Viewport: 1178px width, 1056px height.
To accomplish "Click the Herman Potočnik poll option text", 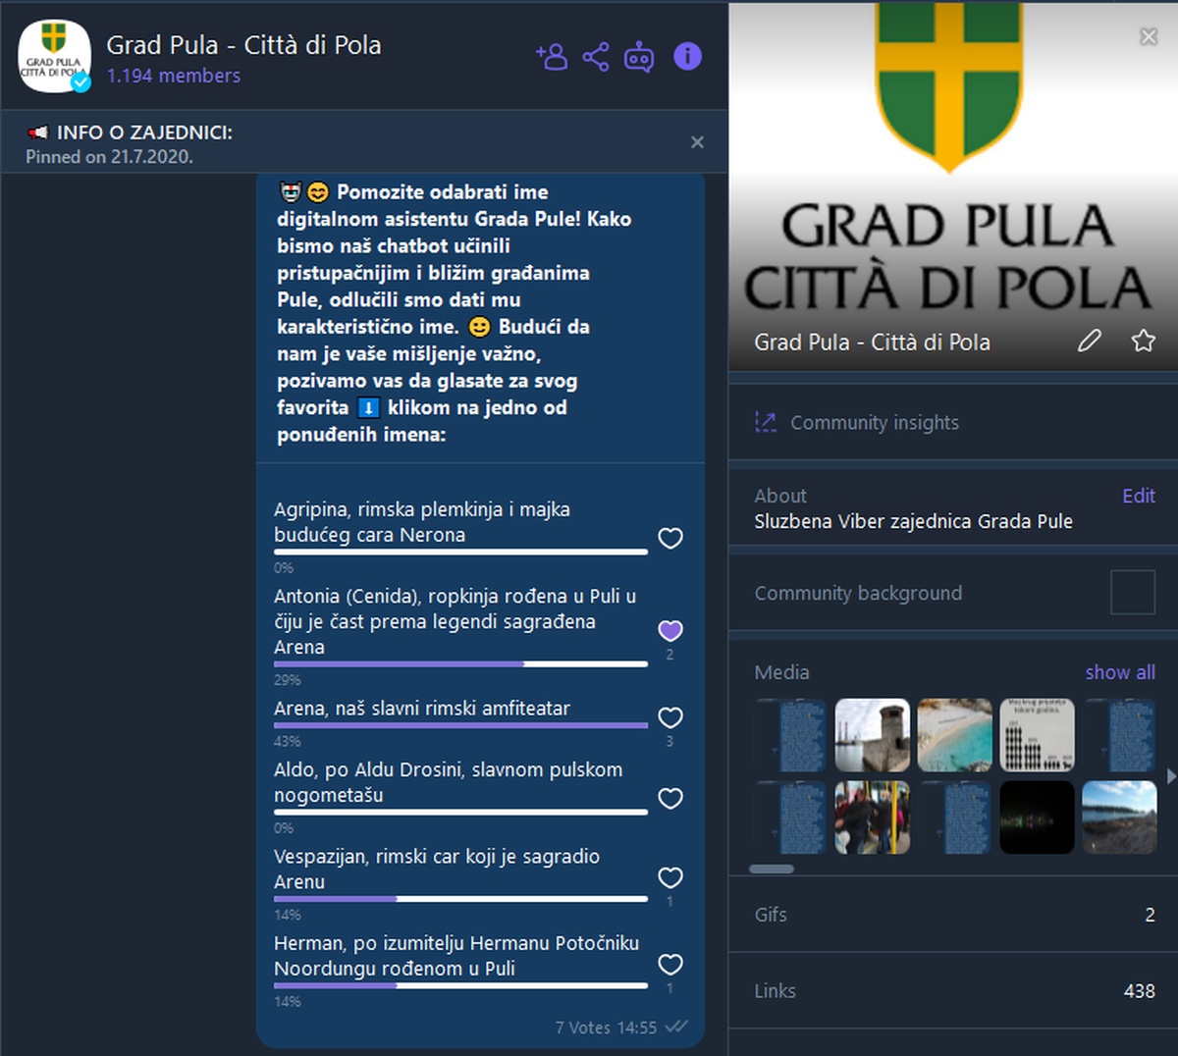I will [x=456, y=955].
